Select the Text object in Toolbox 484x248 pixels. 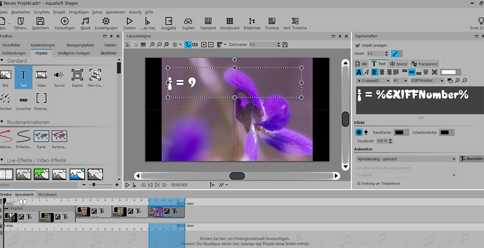click(x=23, y=77)
